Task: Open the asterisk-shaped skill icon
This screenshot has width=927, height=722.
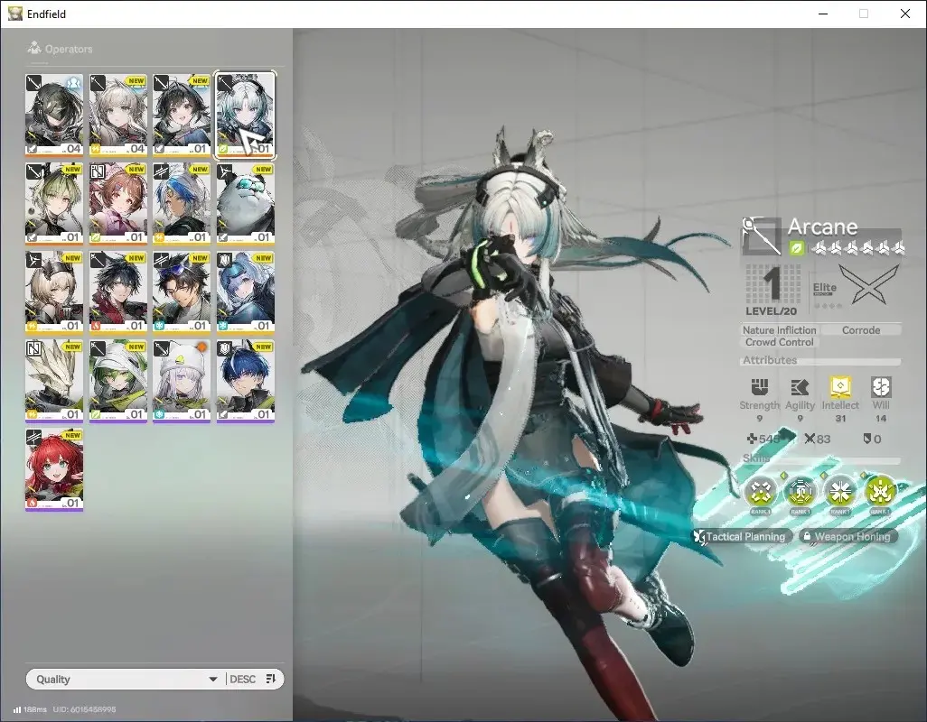Action: (x=839, y=491)
